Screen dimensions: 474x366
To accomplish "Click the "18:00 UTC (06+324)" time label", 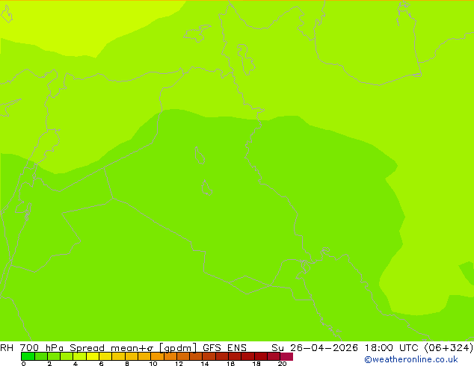I will point(419,347).
